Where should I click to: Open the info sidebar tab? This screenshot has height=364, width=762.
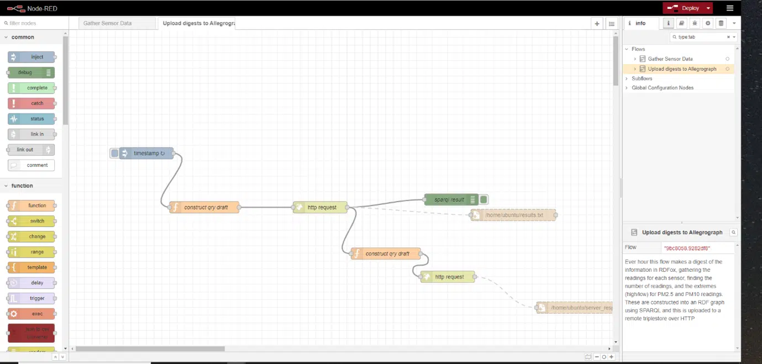pyautogui.click(x=641, y=23)
